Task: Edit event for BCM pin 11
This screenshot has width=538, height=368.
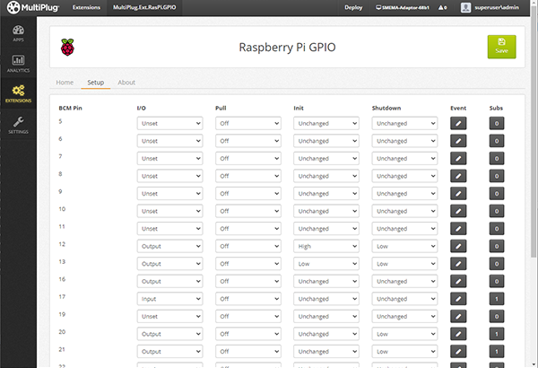Action: click(458, 229)
